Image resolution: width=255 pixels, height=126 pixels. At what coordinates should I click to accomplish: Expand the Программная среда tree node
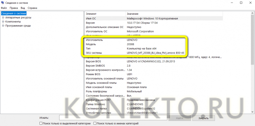[x=3, y=26]
